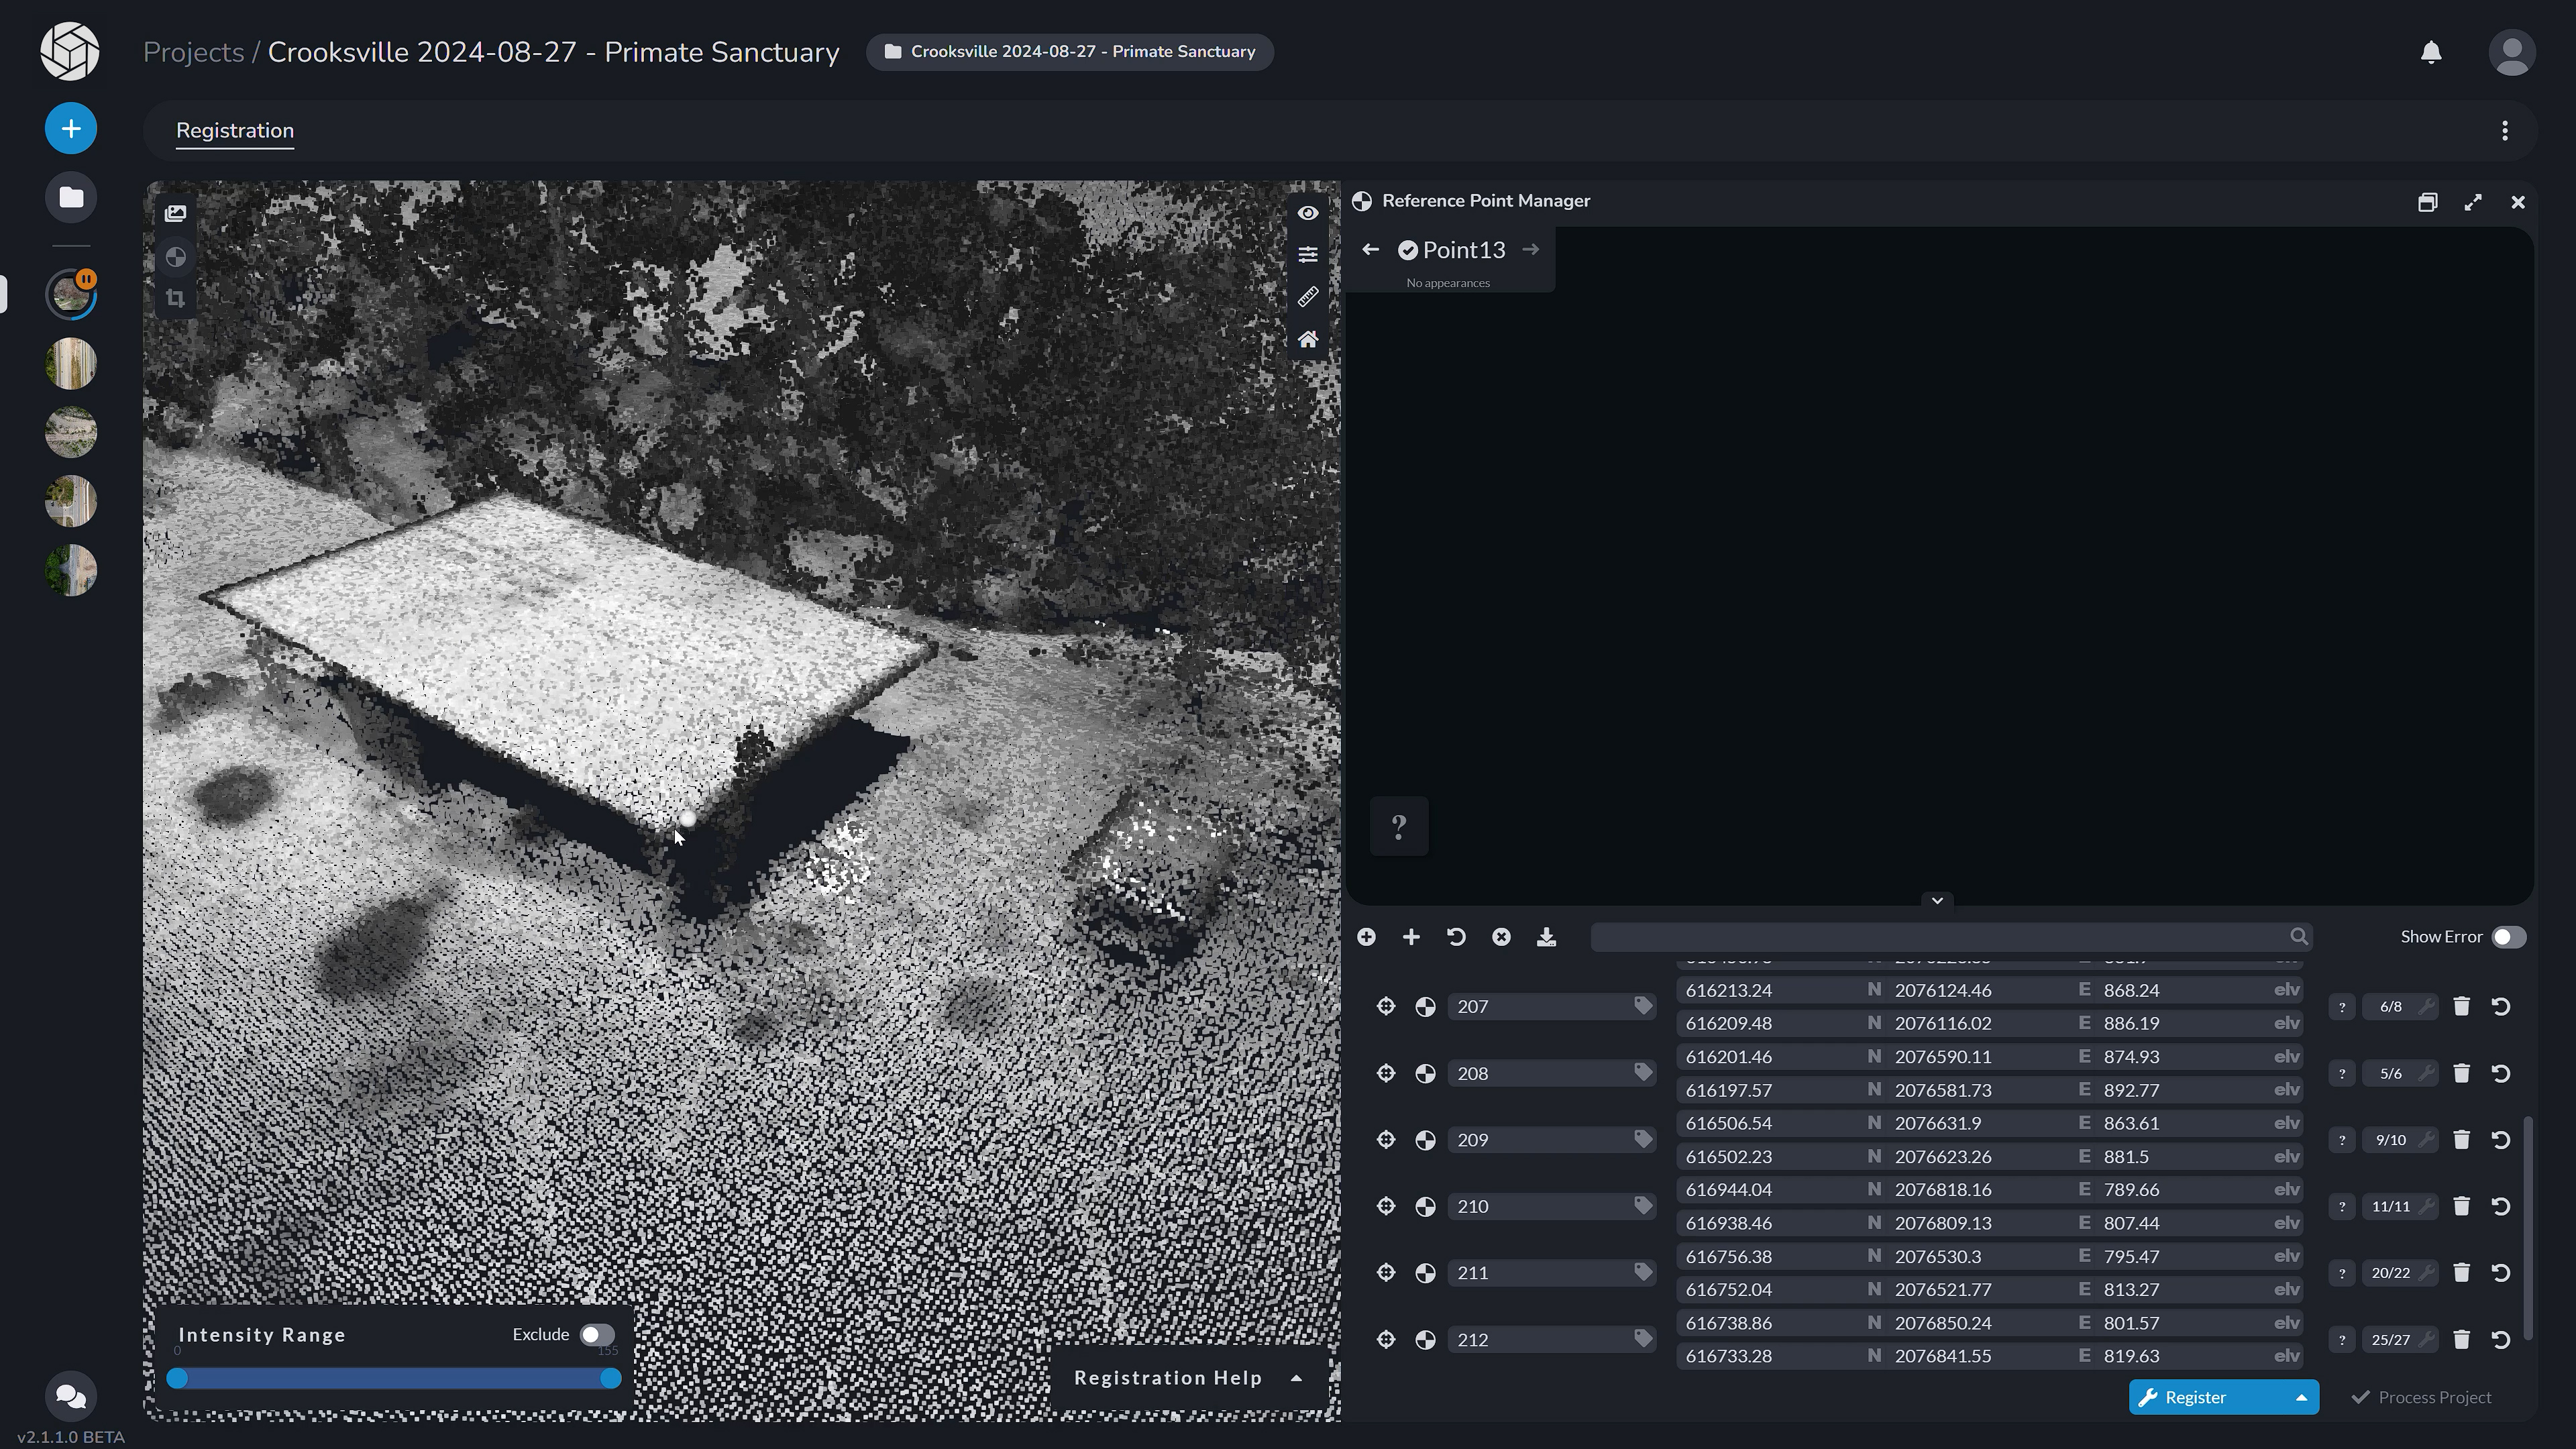This screenshot has height=1449, width=2576.
Task: Open the 11/11 appearances control for point 210
Action: tap(2399, 1206)
